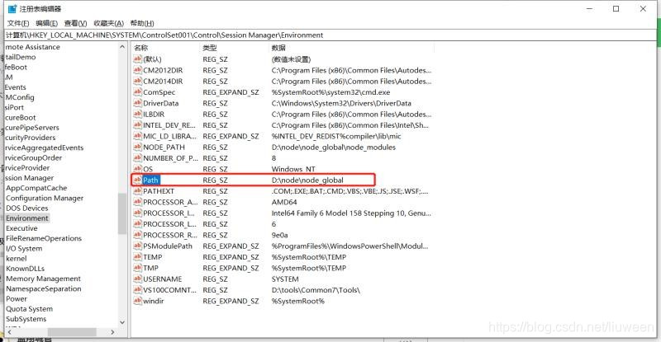Screen dimensions: 661x342
Task: Click the tree vertical scrollbar down arrow
Action: tap(122, 323)
